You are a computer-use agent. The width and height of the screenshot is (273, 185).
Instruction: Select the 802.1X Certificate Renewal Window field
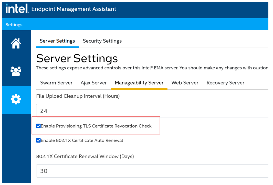(x=102, y=171)
